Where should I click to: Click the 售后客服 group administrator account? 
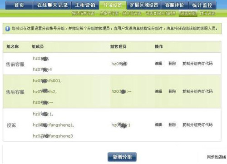(121, 91)
